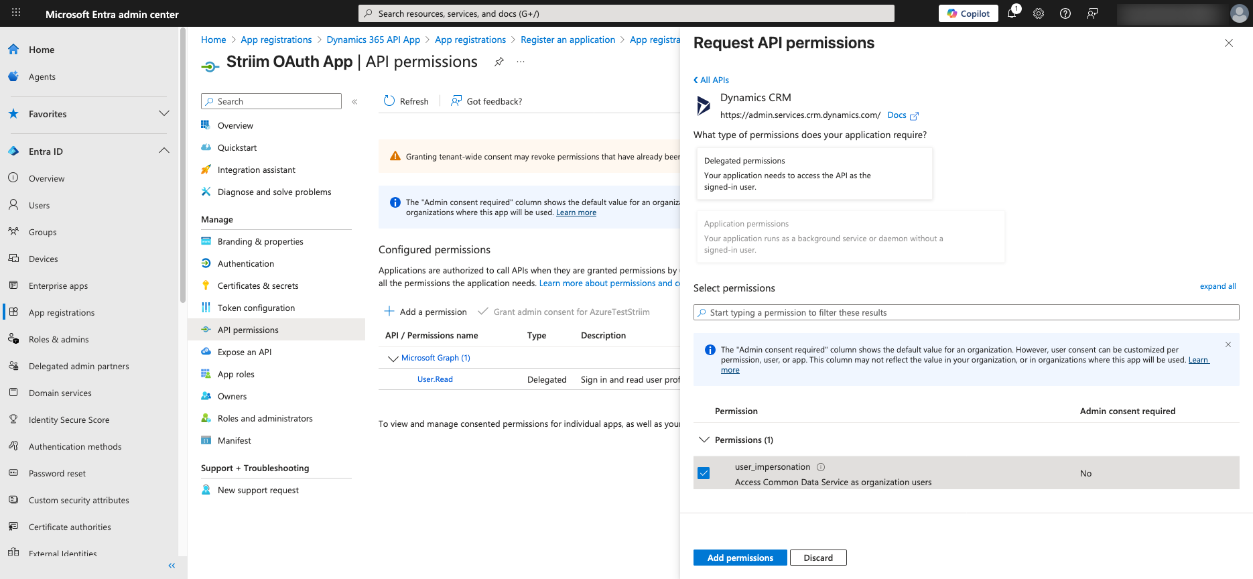The width and height of the screenshot is (1253, 579).
Task: Click expand all permissions
Action: pyautogui.click(x=1217, y=286)
